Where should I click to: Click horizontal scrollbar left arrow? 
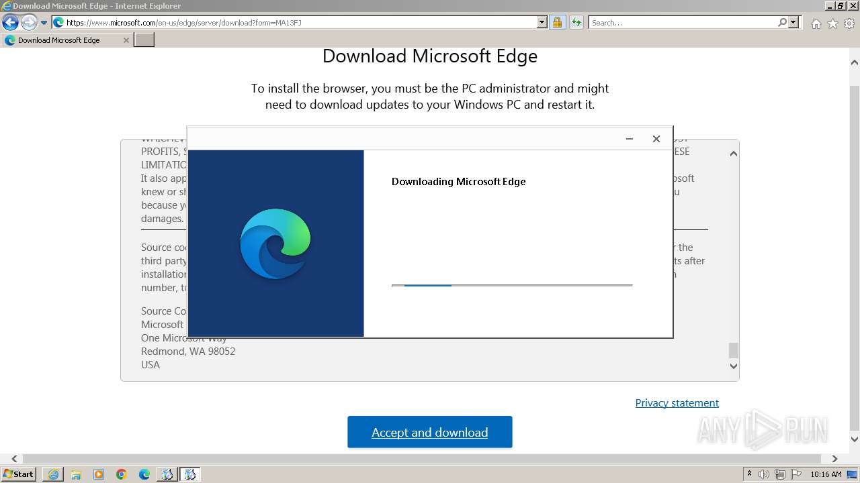tap(14, 459)
